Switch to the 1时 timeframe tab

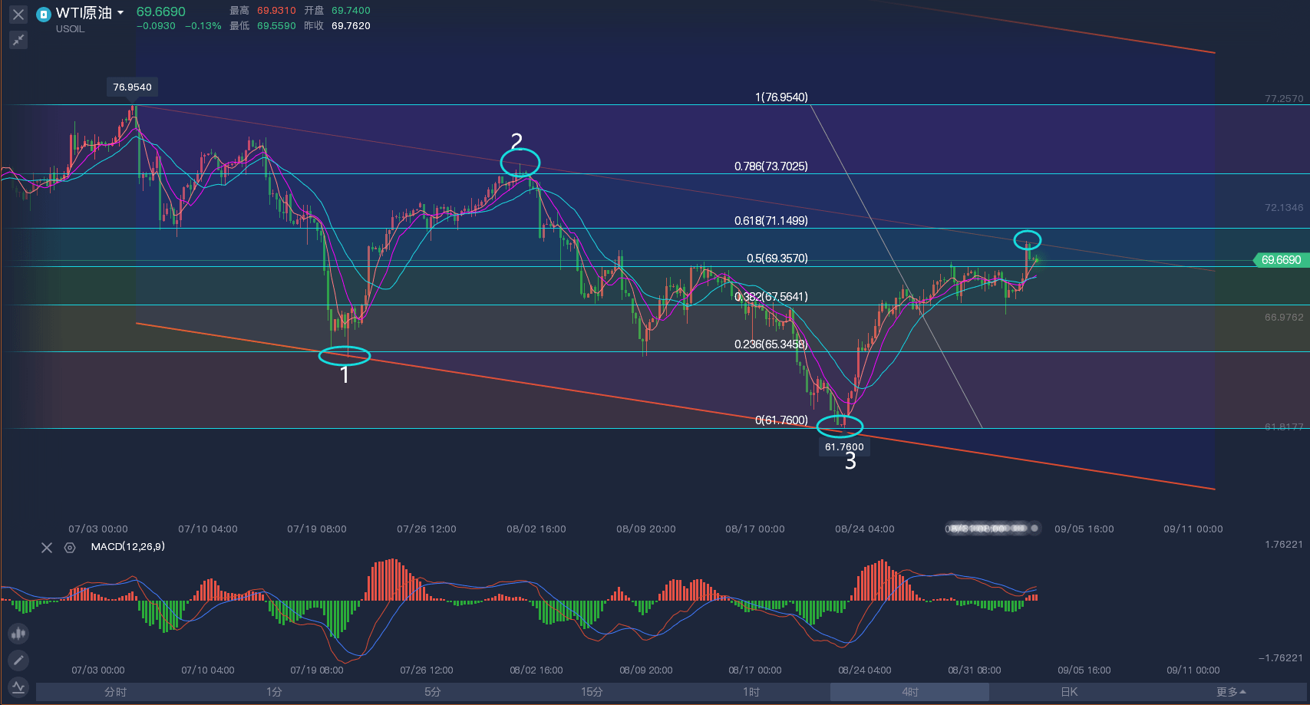click(x=751, y=692)
